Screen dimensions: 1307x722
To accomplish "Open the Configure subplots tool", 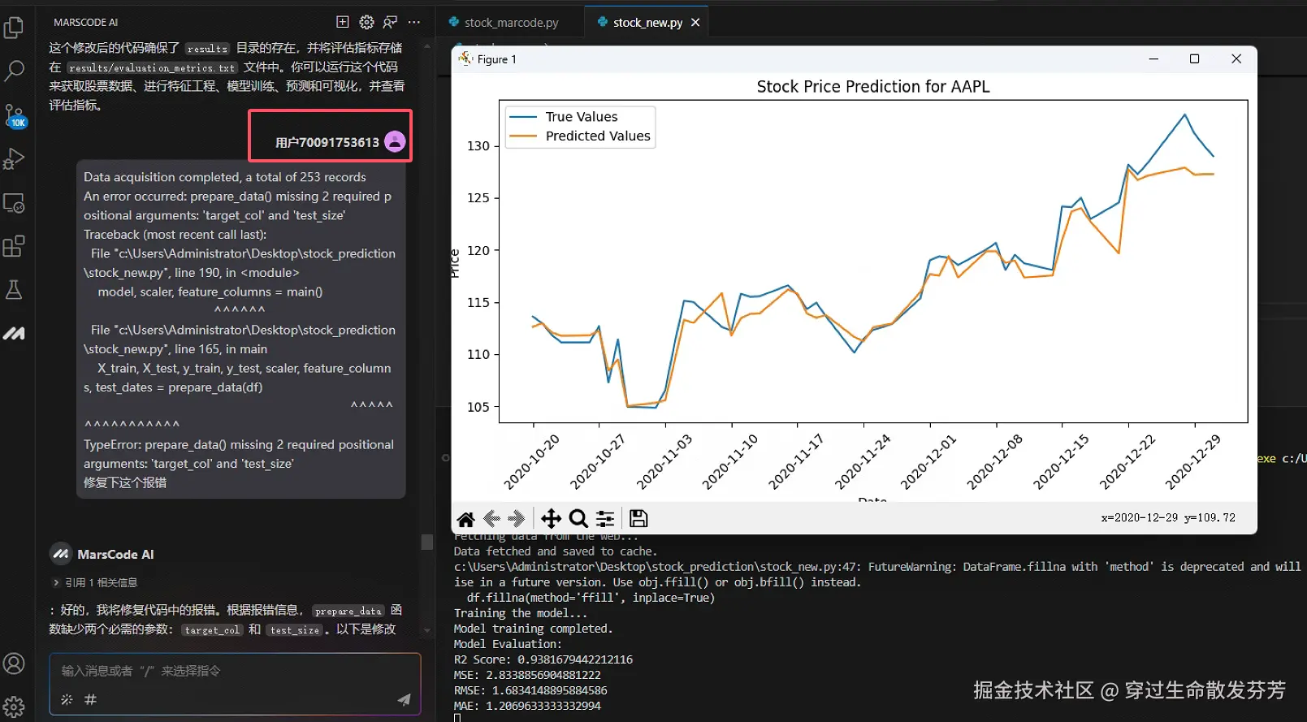I will 605,518.
